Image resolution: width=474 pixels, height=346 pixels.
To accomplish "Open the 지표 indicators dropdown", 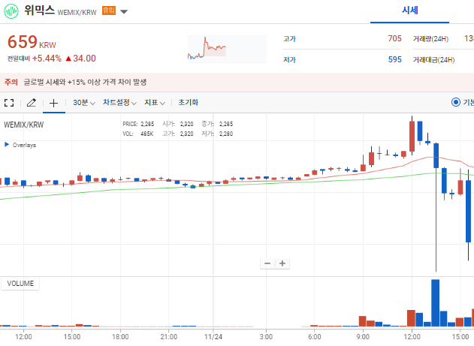I will [x=155, y=103].
